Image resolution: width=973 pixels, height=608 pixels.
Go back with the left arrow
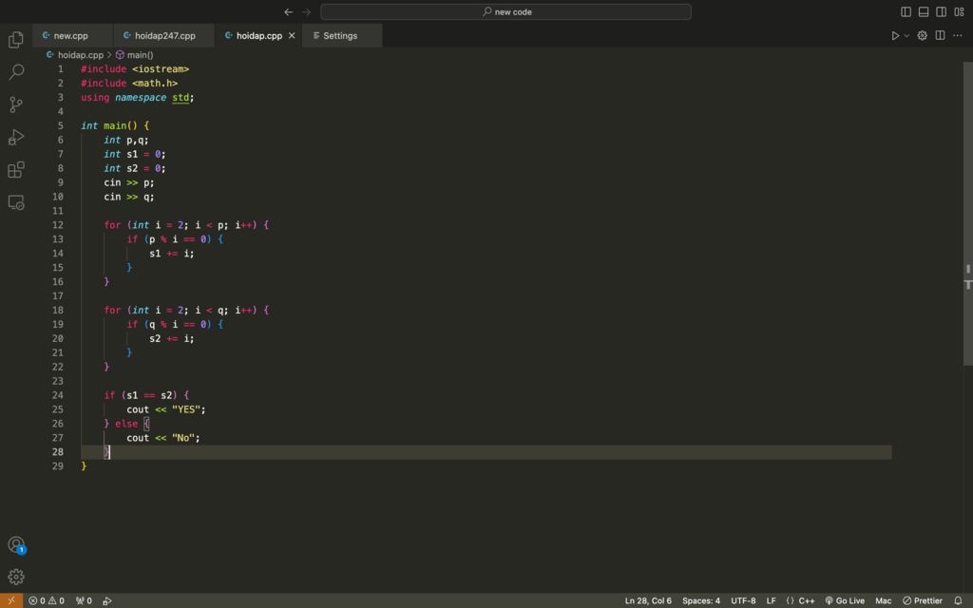(x=289, y=11)
